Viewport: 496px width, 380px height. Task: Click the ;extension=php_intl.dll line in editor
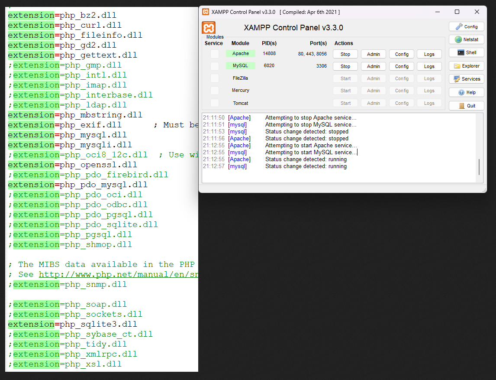tap(68, 75)
